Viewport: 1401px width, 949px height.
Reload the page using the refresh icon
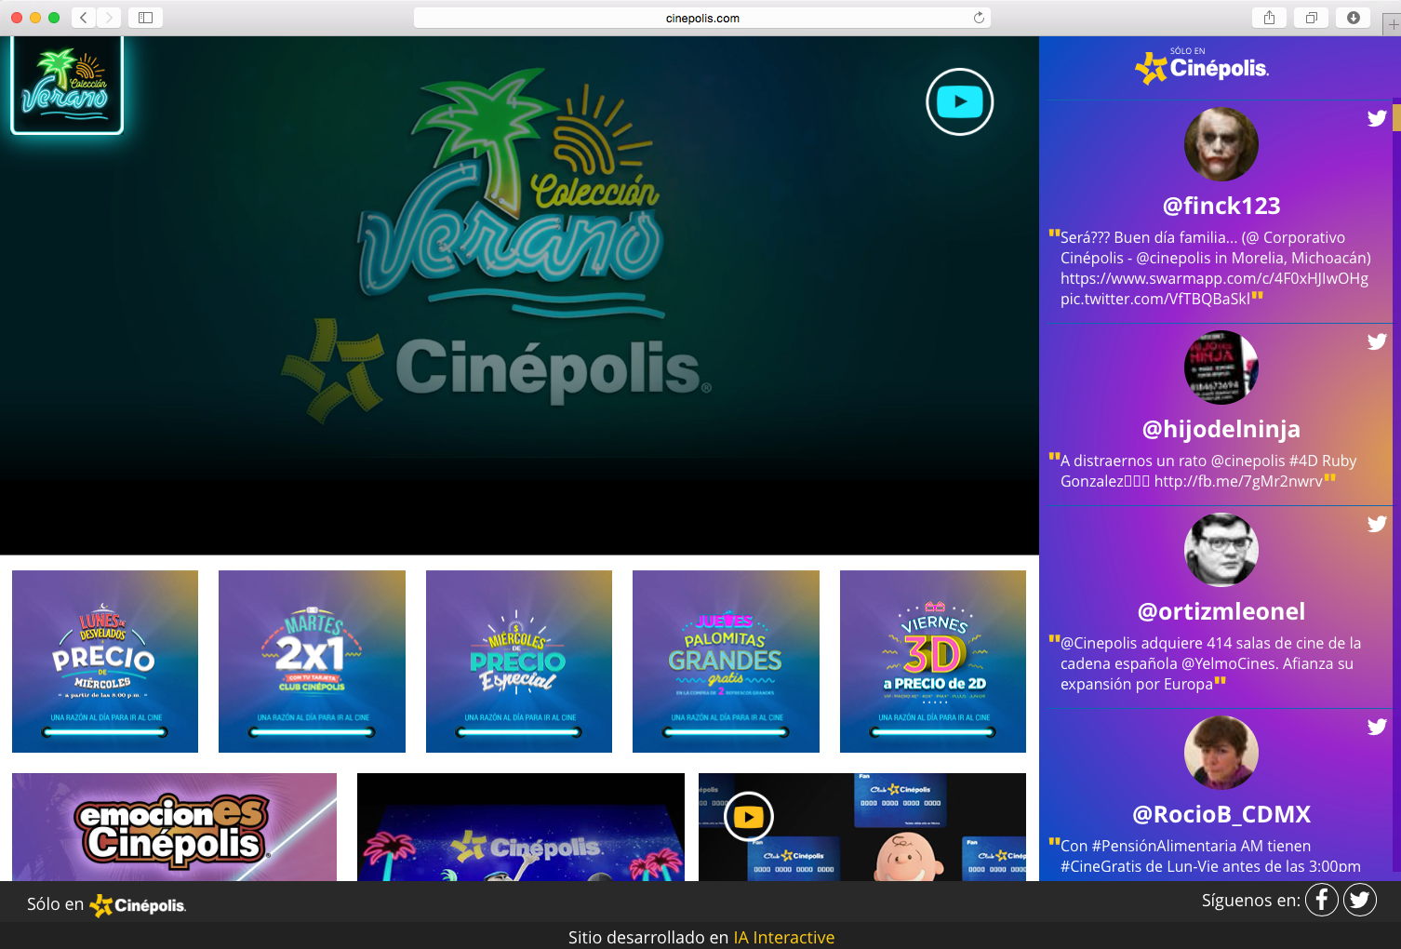pos(979,18)
